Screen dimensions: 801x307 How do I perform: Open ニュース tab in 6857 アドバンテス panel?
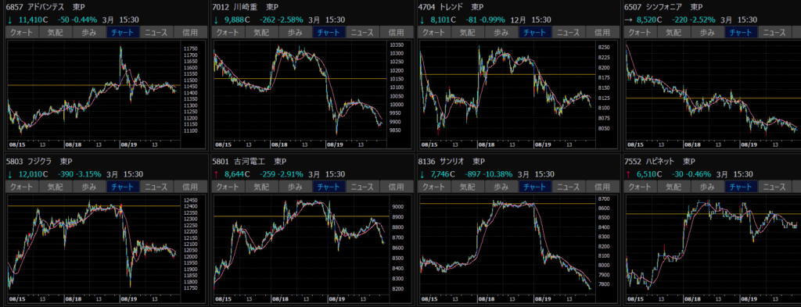tap(156, 32)
